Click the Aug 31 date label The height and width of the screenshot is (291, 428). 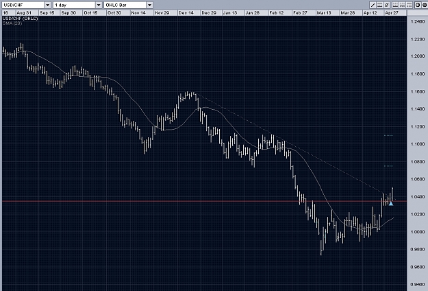(24, 13)
